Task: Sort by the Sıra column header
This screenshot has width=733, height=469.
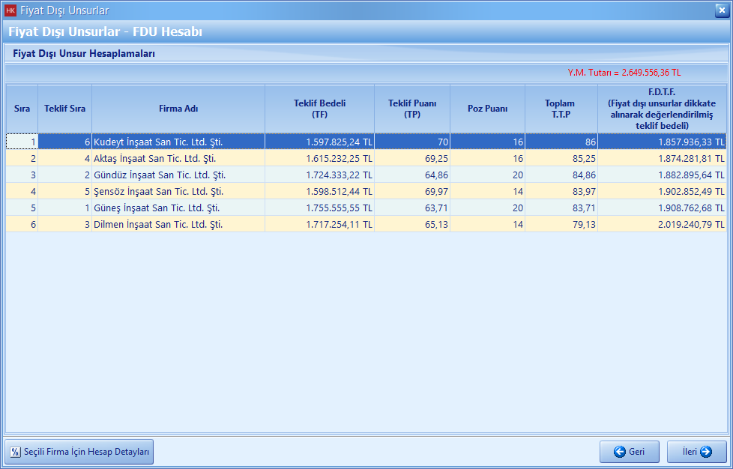Action: pyautogui.click(x=22, y=109)
